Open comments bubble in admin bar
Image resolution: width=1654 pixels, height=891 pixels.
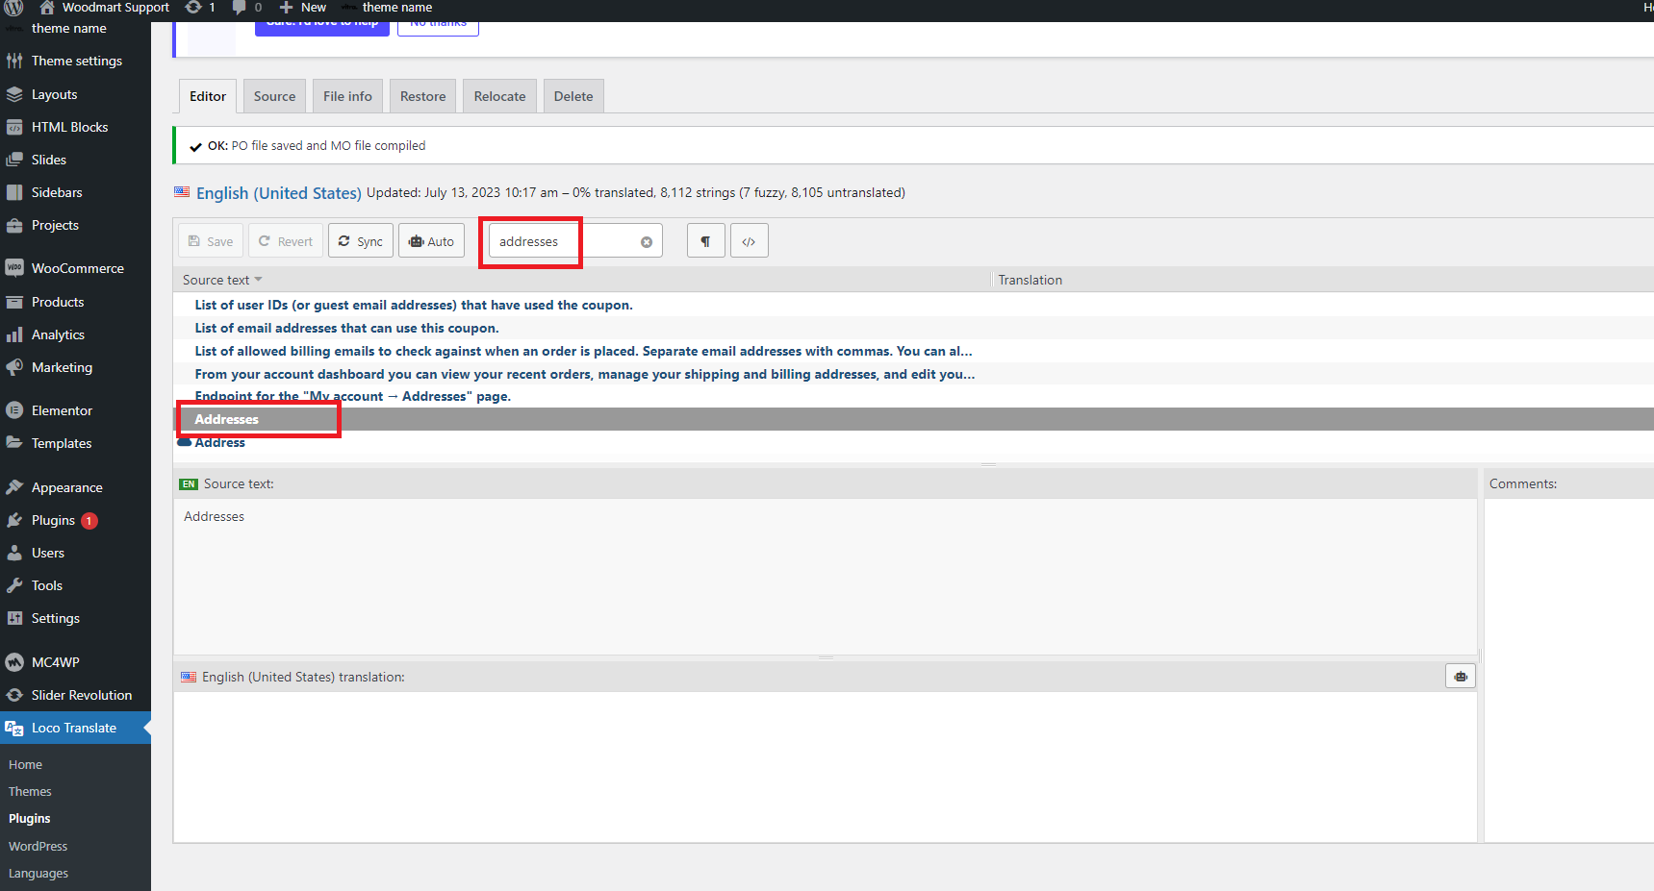pos(246,8)
